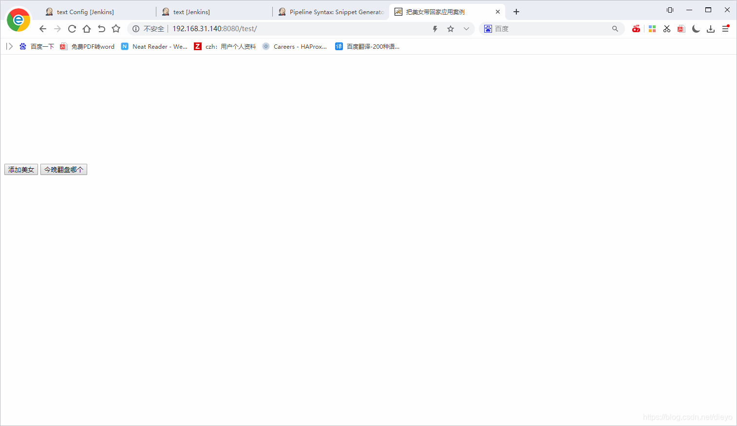Viewport: 737px width, 426px height.
Task: Restore the last closed tab with the undo arrow
Action: click(101, 29)
